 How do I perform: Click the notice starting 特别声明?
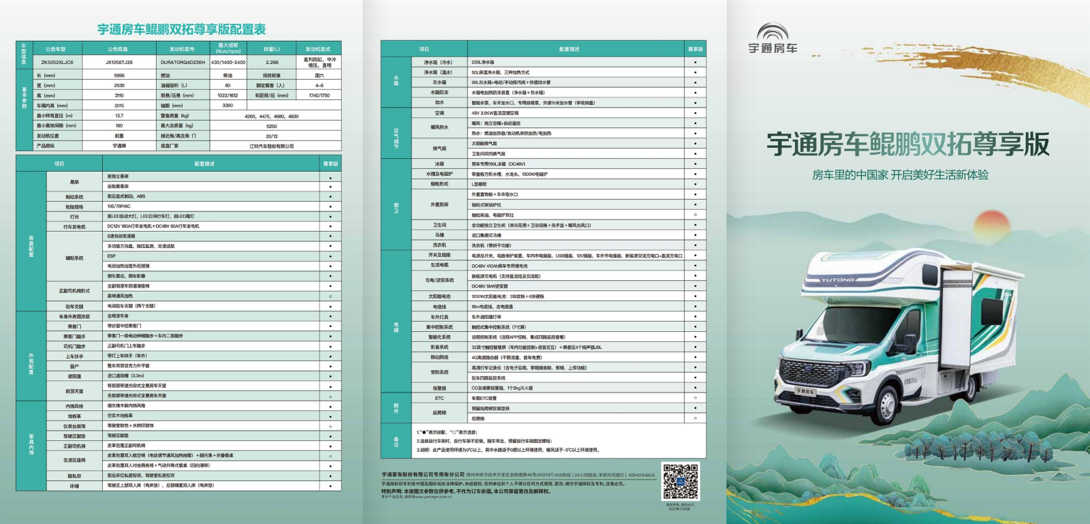point(466,491)
